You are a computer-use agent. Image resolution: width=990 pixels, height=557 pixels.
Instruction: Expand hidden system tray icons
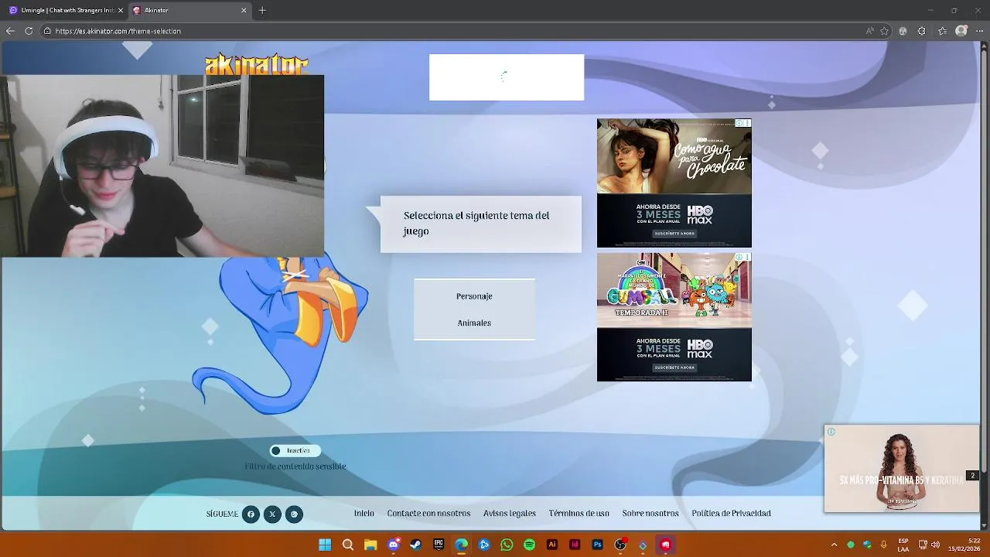[x=834, y=545]
